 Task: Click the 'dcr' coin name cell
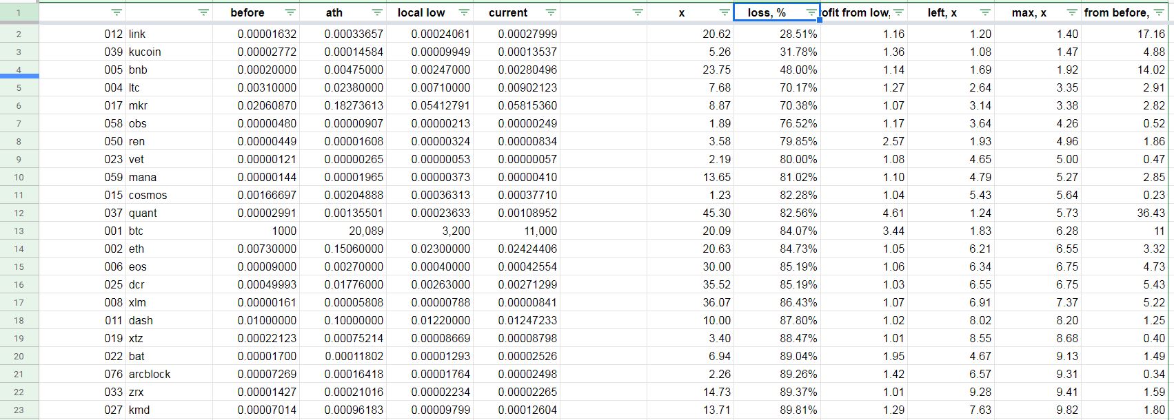169,284
